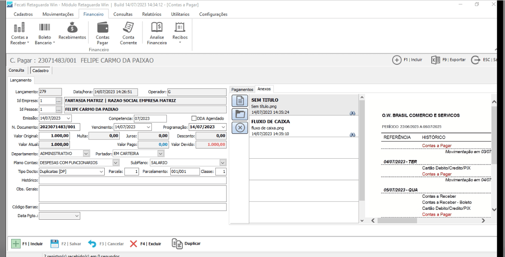The image size is (505, 257).
Task: Open Contas a Receber ribbon icon
Action: [x=19, y=28]
